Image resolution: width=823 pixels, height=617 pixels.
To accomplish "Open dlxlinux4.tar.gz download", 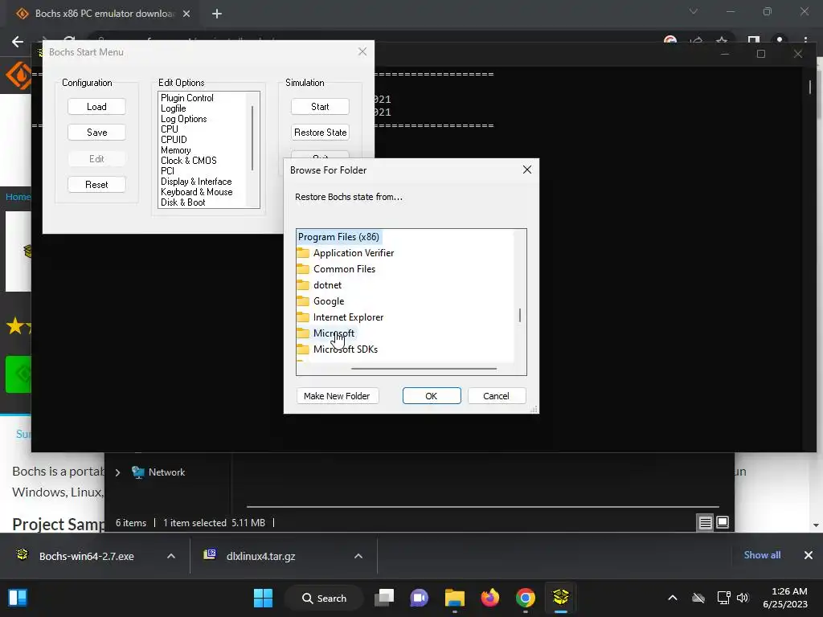I will 261,556.
